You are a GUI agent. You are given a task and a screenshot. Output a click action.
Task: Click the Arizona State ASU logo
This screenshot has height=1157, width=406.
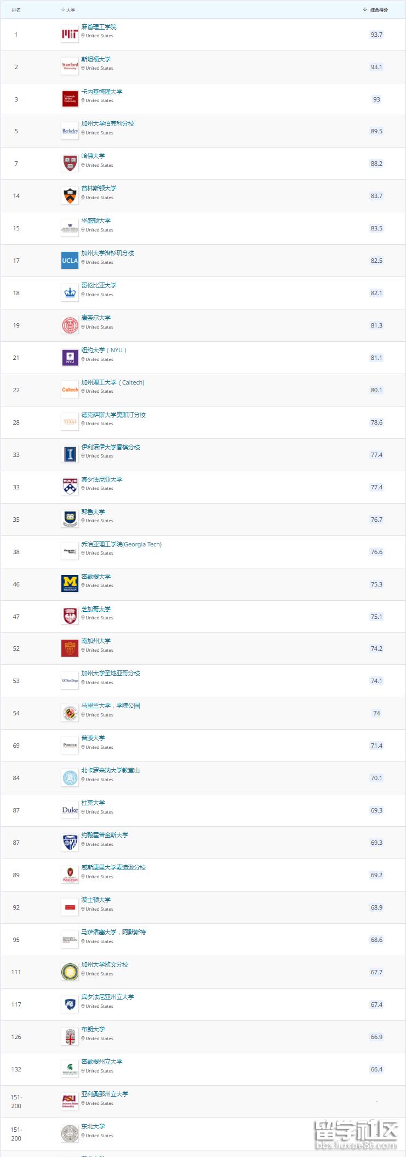(70, 1102)
